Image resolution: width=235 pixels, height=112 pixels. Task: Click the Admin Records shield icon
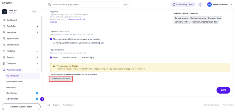[x=4, y=70]
